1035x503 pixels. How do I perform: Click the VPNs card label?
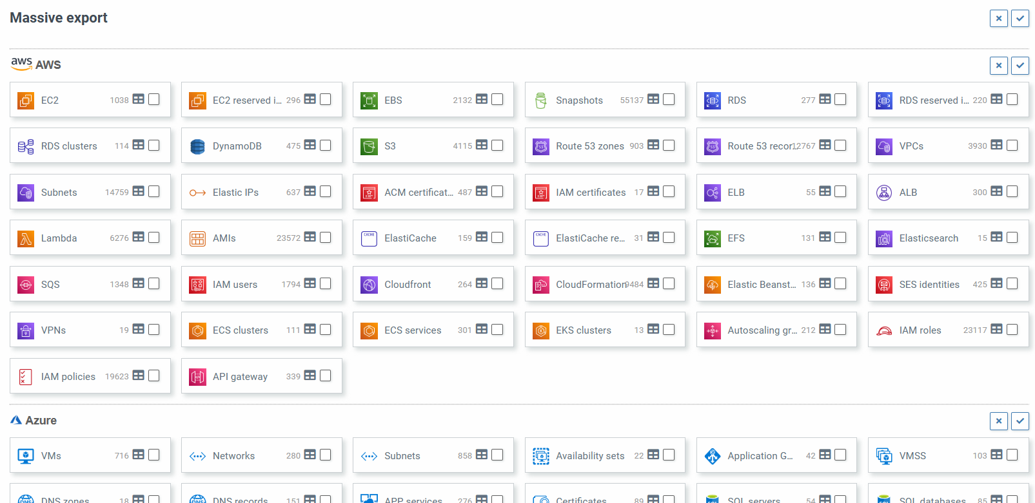click(x=54, y=330)
